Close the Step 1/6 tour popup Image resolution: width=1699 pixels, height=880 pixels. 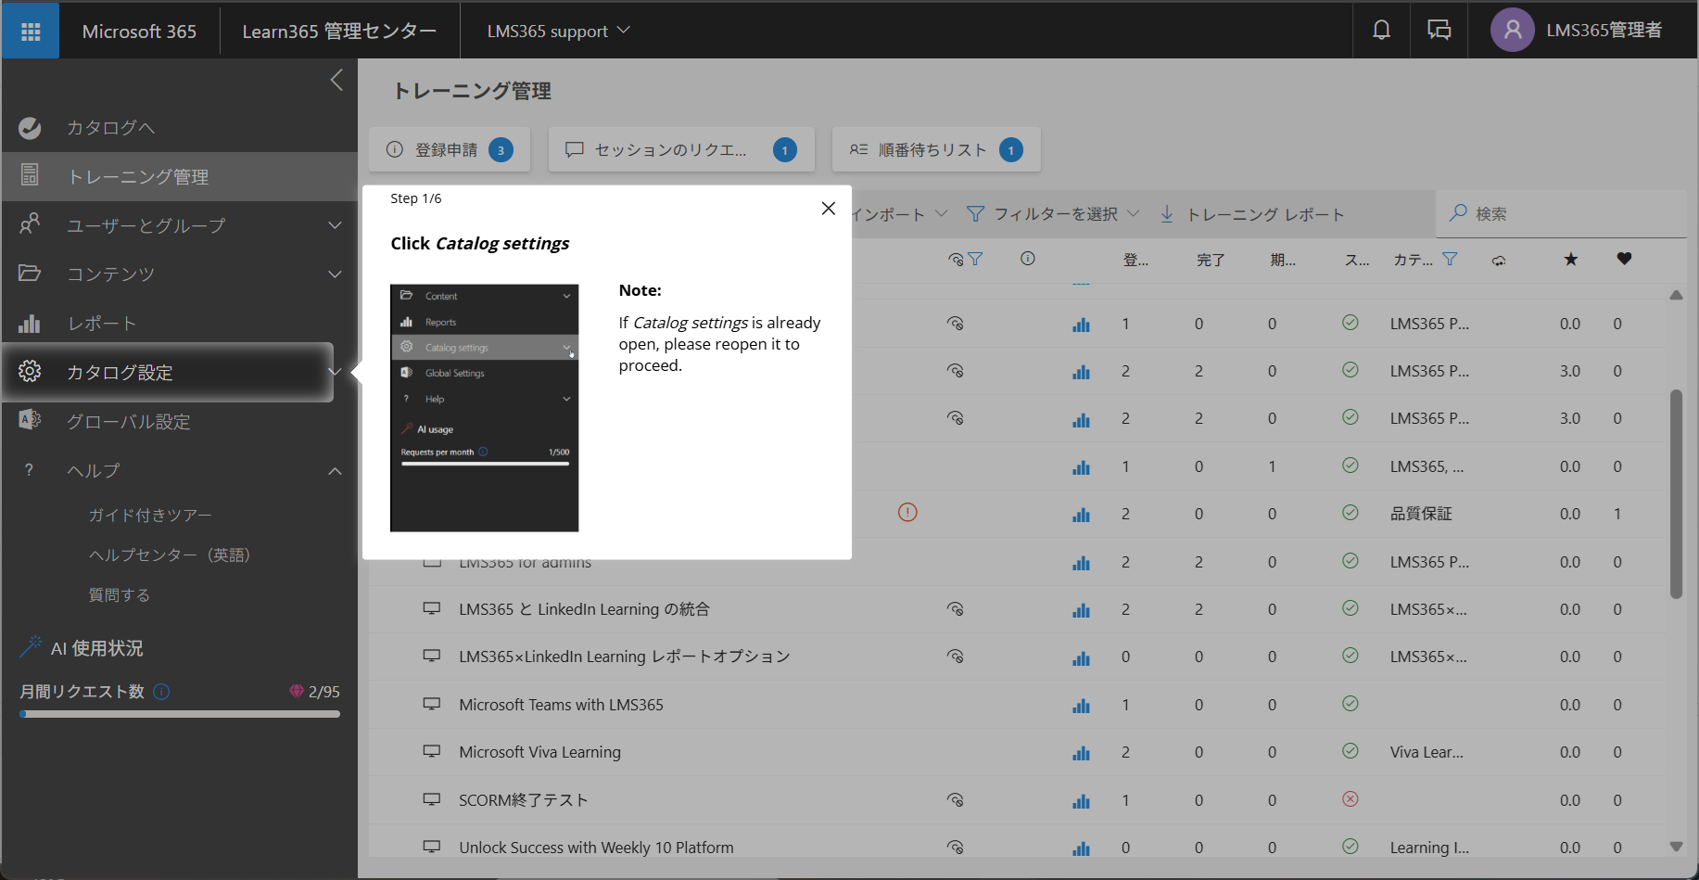pyautogui.click(x=829, y=209)
